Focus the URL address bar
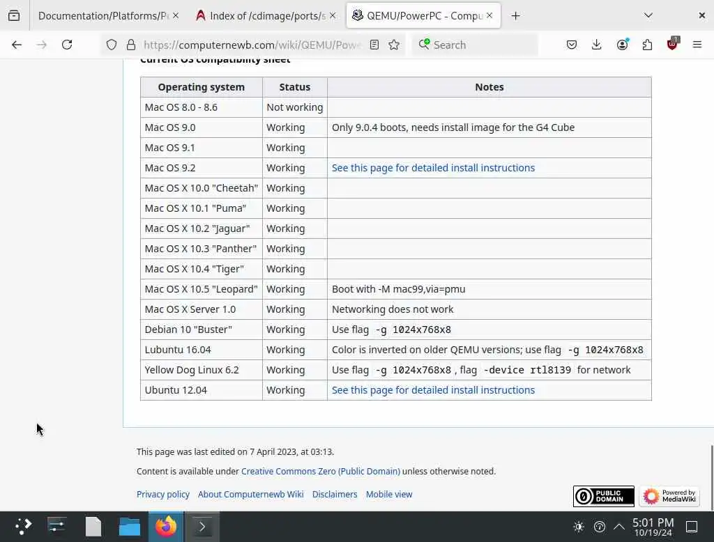The height and width of the screenshot is (542, 714). tap(252, 45)
